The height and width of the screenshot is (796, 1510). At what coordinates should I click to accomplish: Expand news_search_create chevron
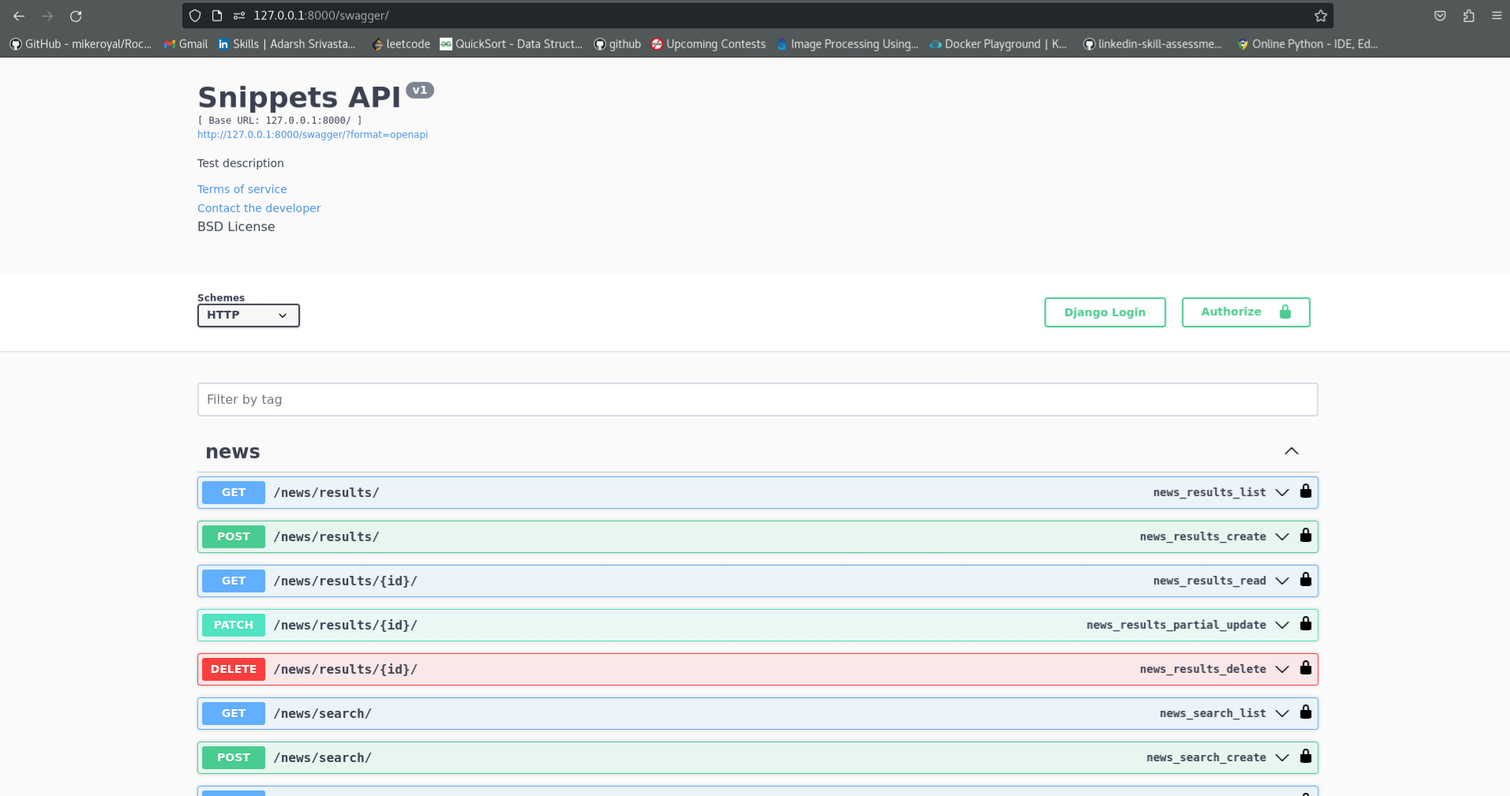coord(1282,757)
